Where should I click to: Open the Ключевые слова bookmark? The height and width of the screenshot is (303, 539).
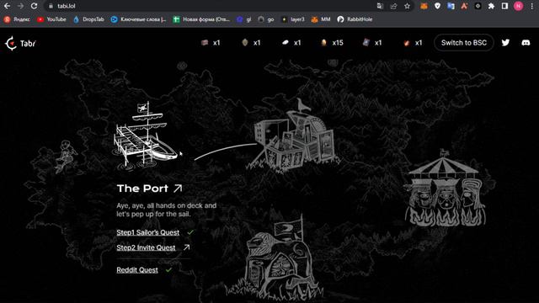pos(138,19)
